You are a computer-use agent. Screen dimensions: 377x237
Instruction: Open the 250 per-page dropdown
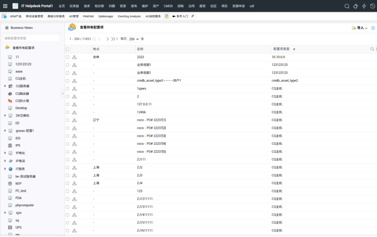[134, 39]
